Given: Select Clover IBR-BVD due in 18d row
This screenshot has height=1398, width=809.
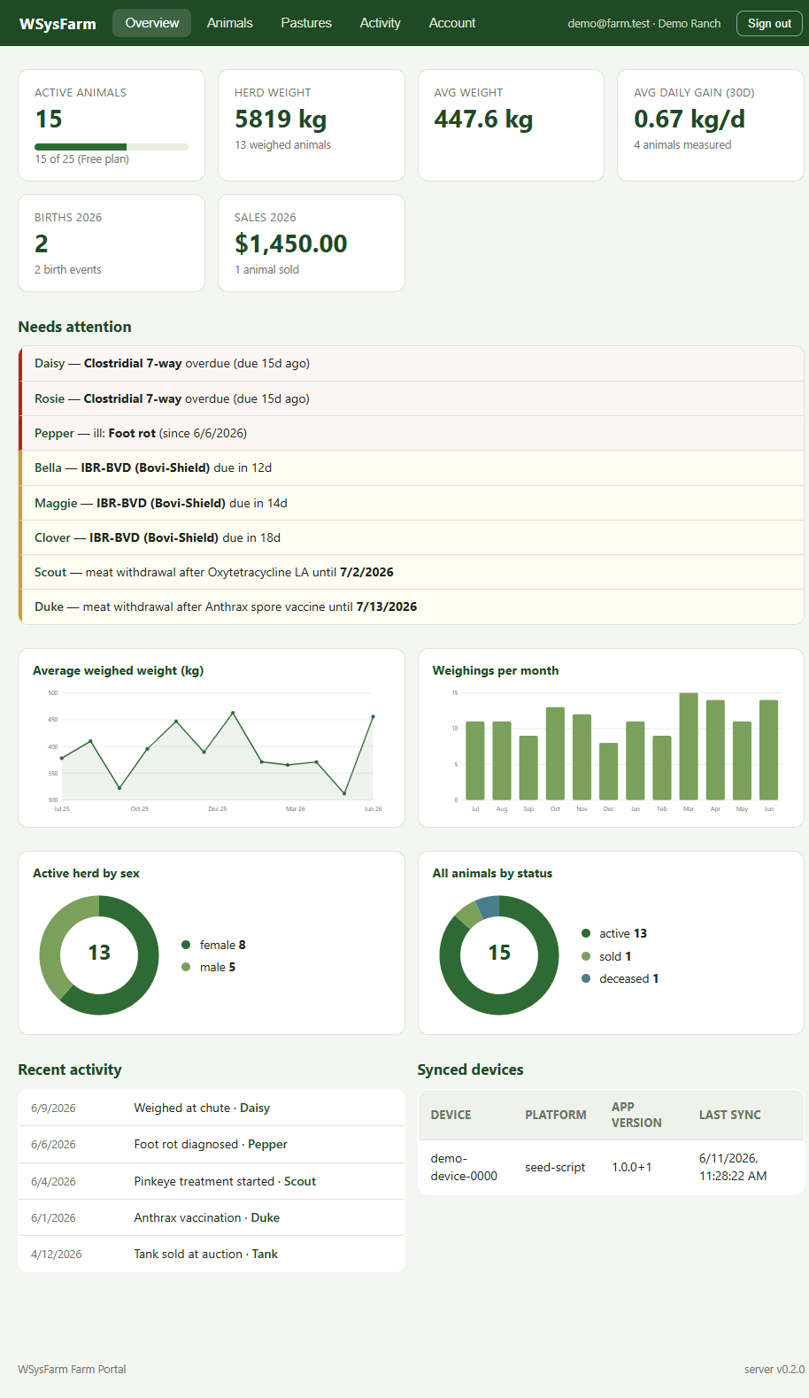Looking at the screenshot, I should [x=411, y=537].
